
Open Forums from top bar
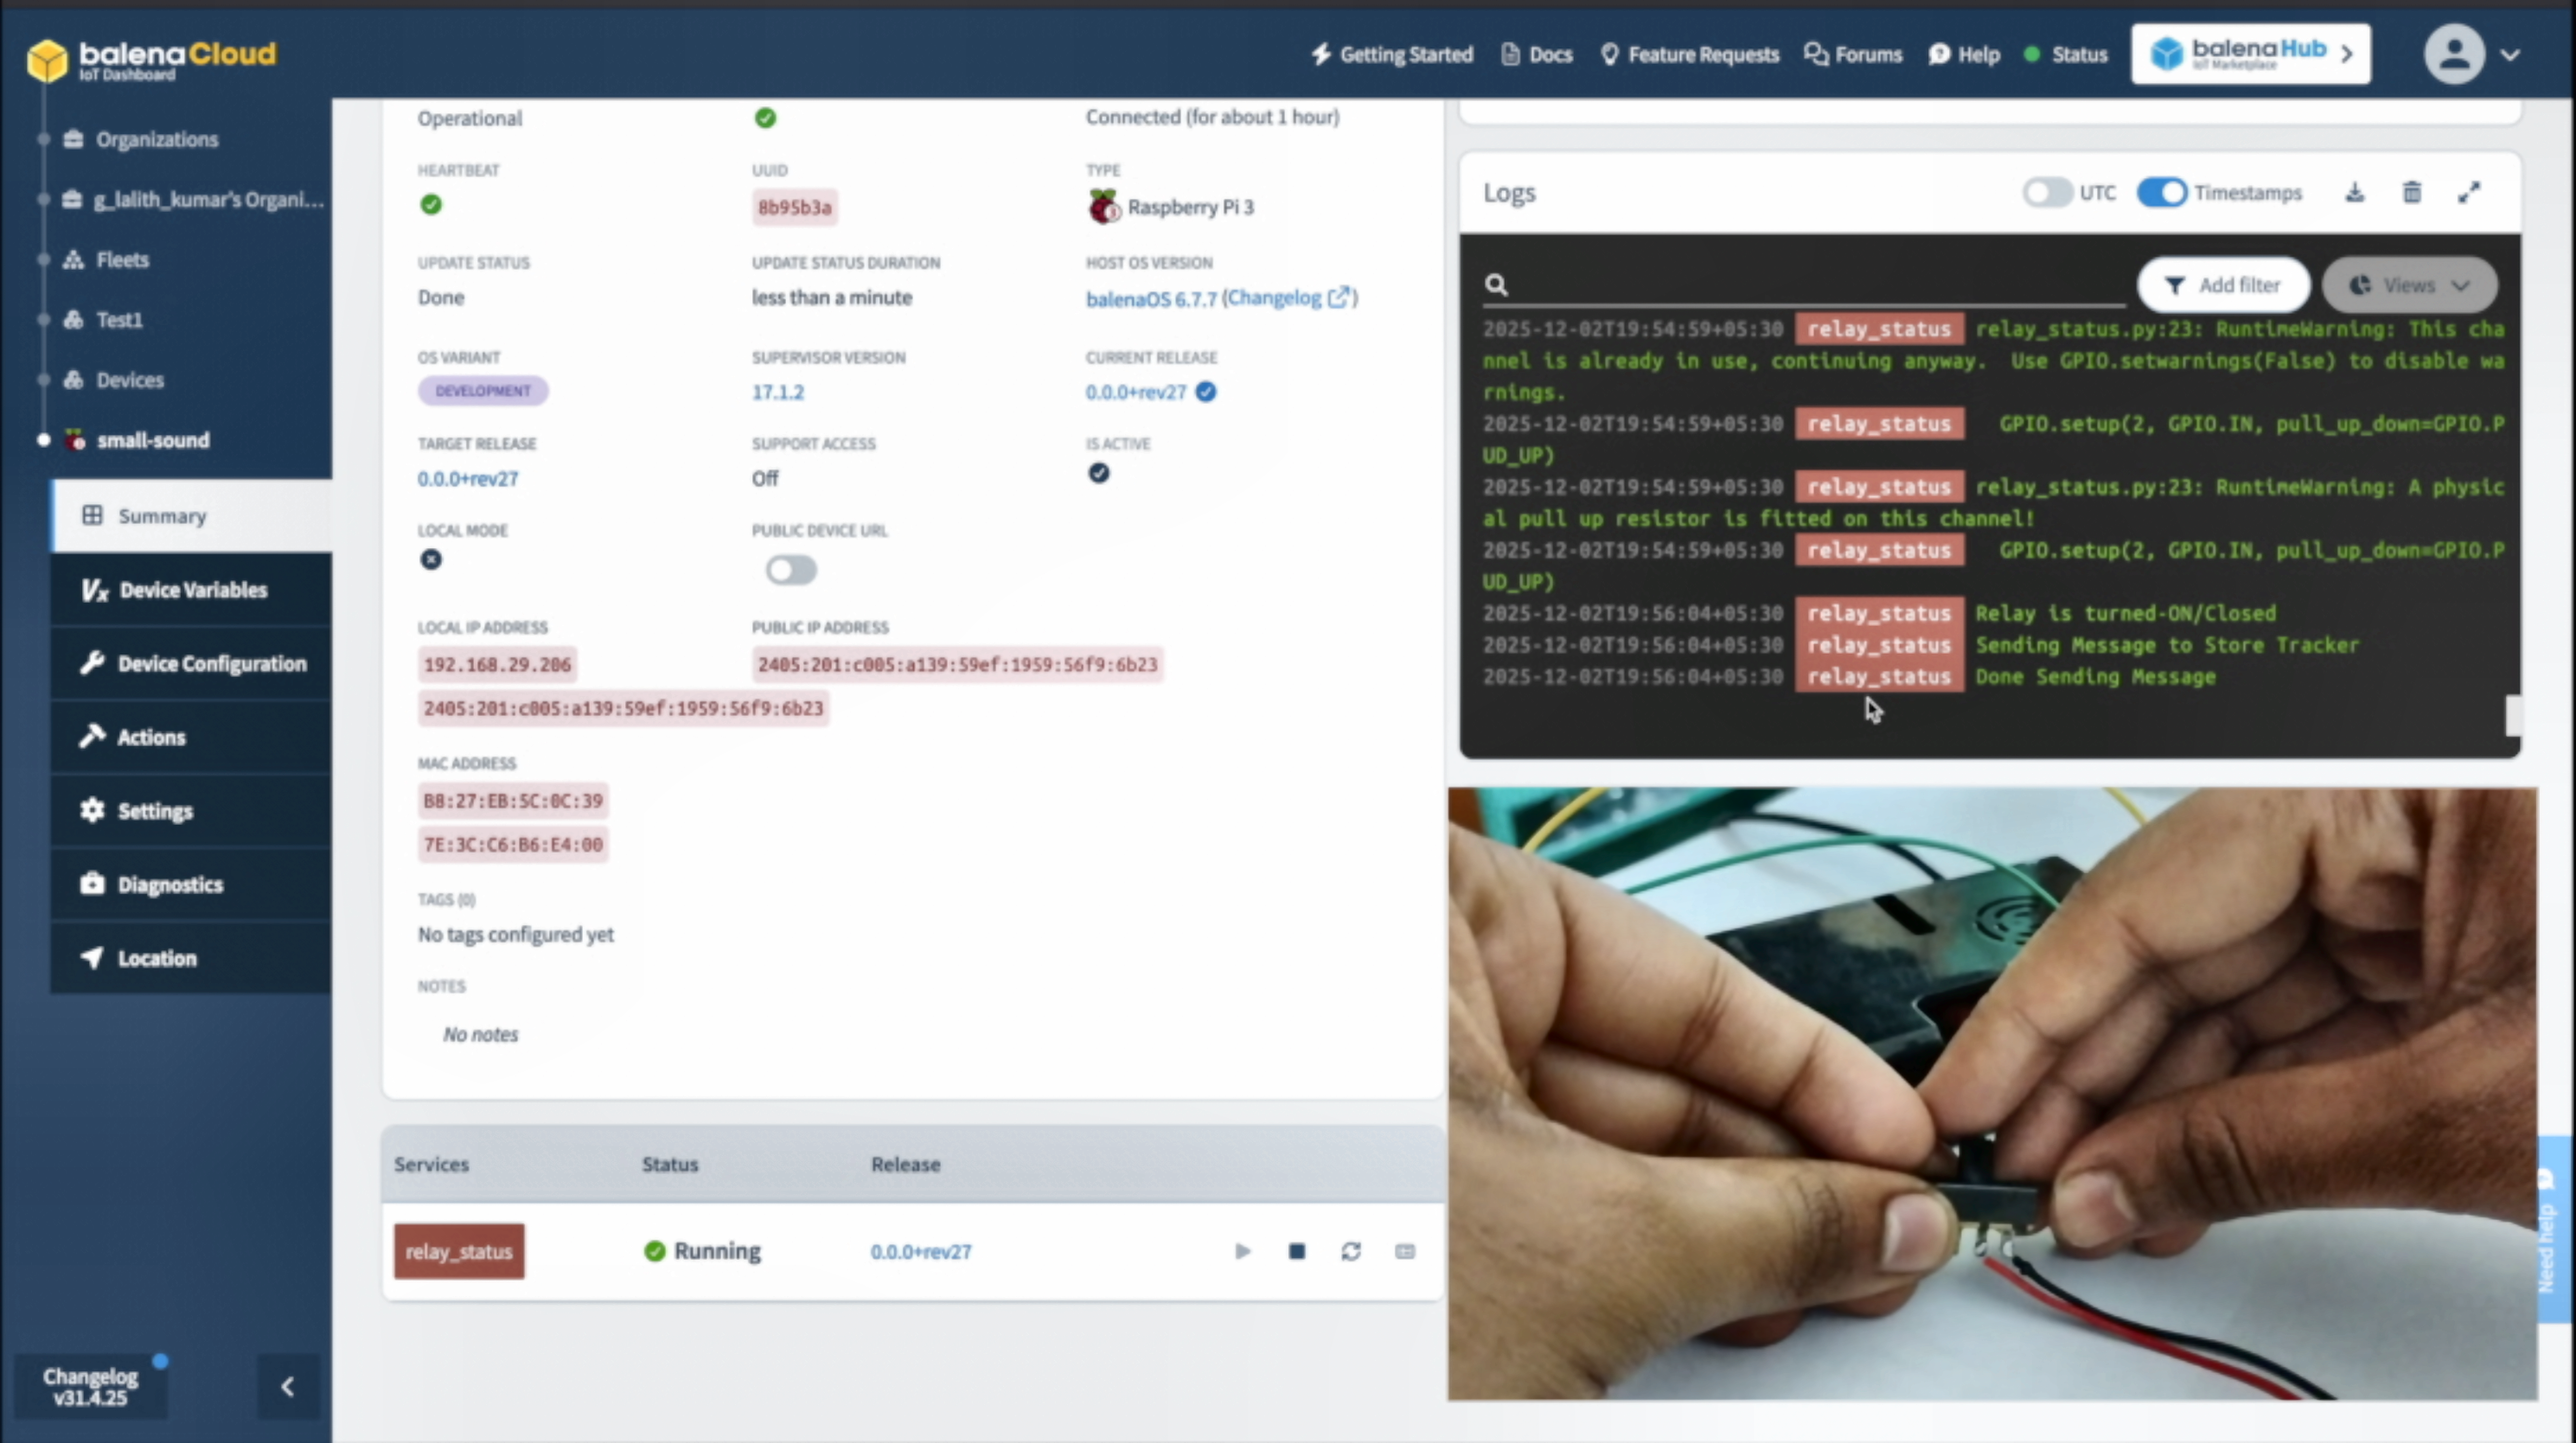(x=1853, y=55)
